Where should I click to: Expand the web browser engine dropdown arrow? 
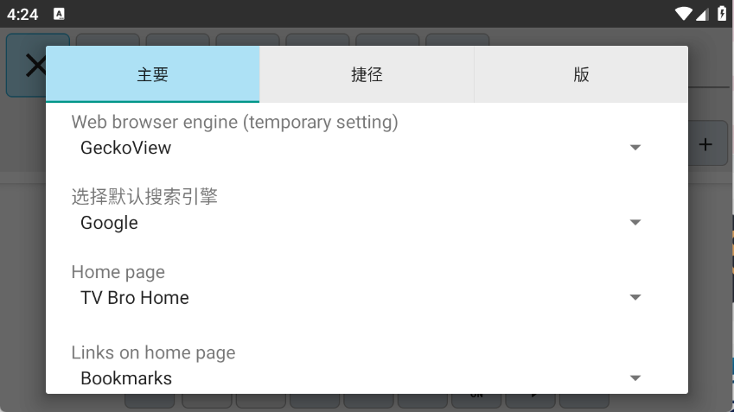tap(635, 148)
